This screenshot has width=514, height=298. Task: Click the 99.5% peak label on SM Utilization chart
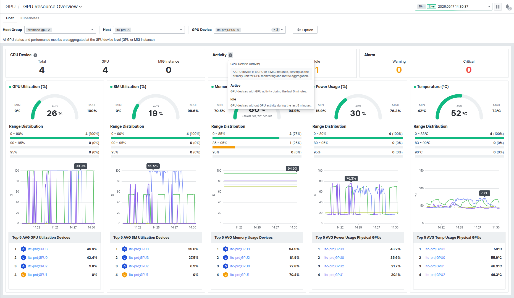point(153,166)
